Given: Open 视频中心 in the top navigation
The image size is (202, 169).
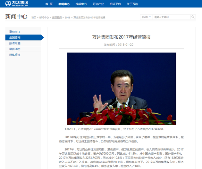Looking at the screenshot, I should click(81, 4).
